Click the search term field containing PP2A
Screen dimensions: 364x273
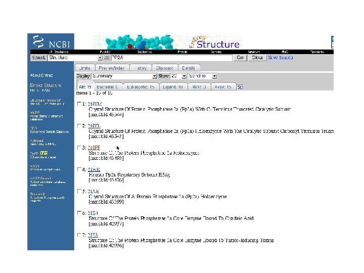171,58
